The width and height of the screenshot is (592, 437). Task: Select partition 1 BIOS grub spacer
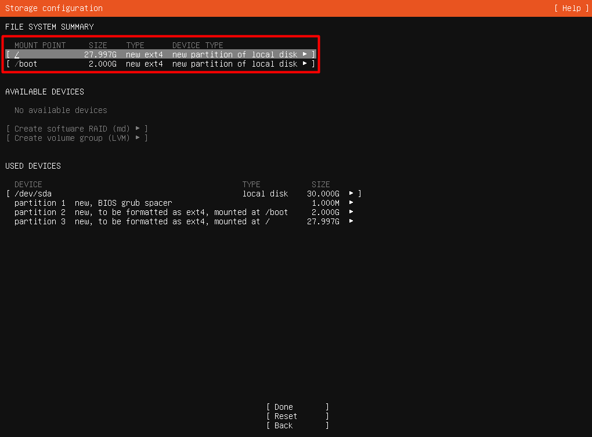(x=93, y=203)
